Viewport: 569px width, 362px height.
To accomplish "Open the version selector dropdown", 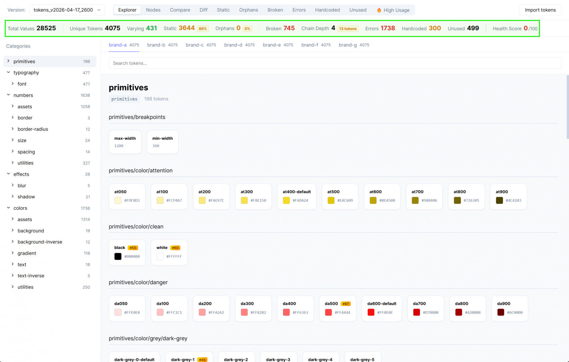I will (67, 10).
